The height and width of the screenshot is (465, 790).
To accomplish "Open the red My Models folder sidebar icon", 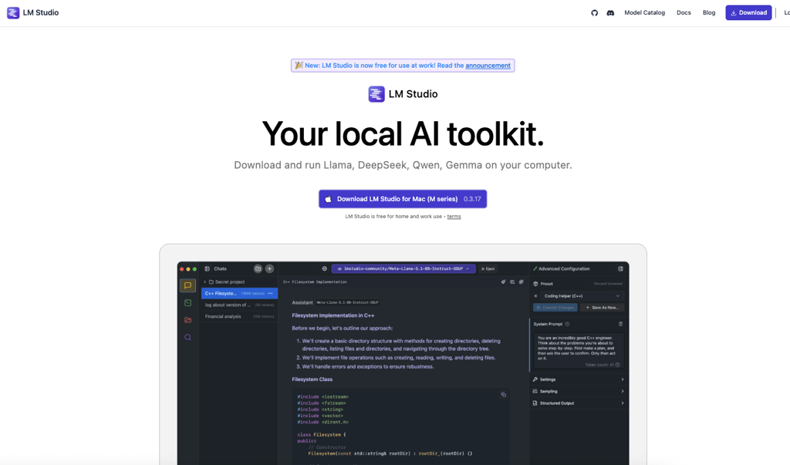I will coord(188,320).
